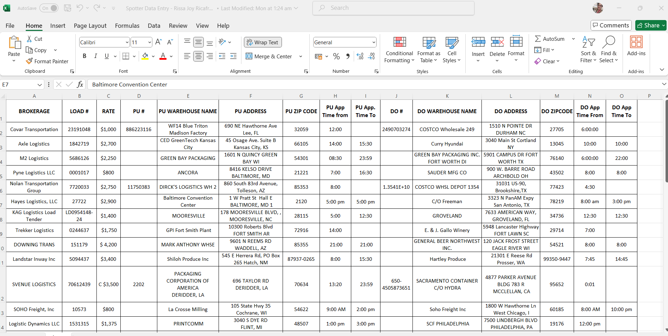
Task: Apply the yellow Fill Color swatch
Action: pos(145,56)
